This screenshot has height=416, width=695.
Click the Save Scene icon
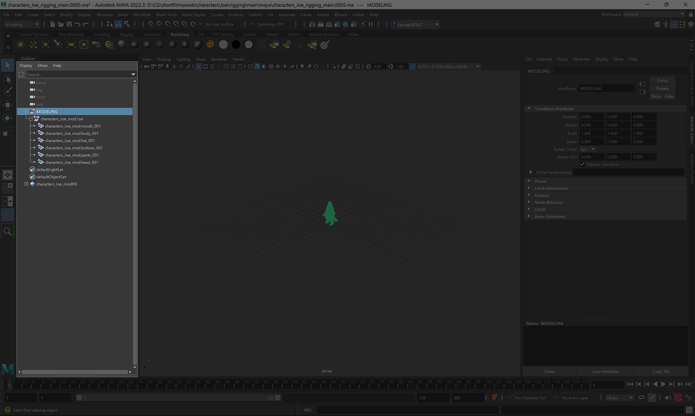[x=69, y=24]
